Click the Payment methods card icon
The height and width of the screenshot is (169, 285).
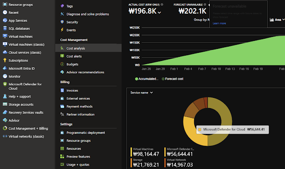(62, 106)
